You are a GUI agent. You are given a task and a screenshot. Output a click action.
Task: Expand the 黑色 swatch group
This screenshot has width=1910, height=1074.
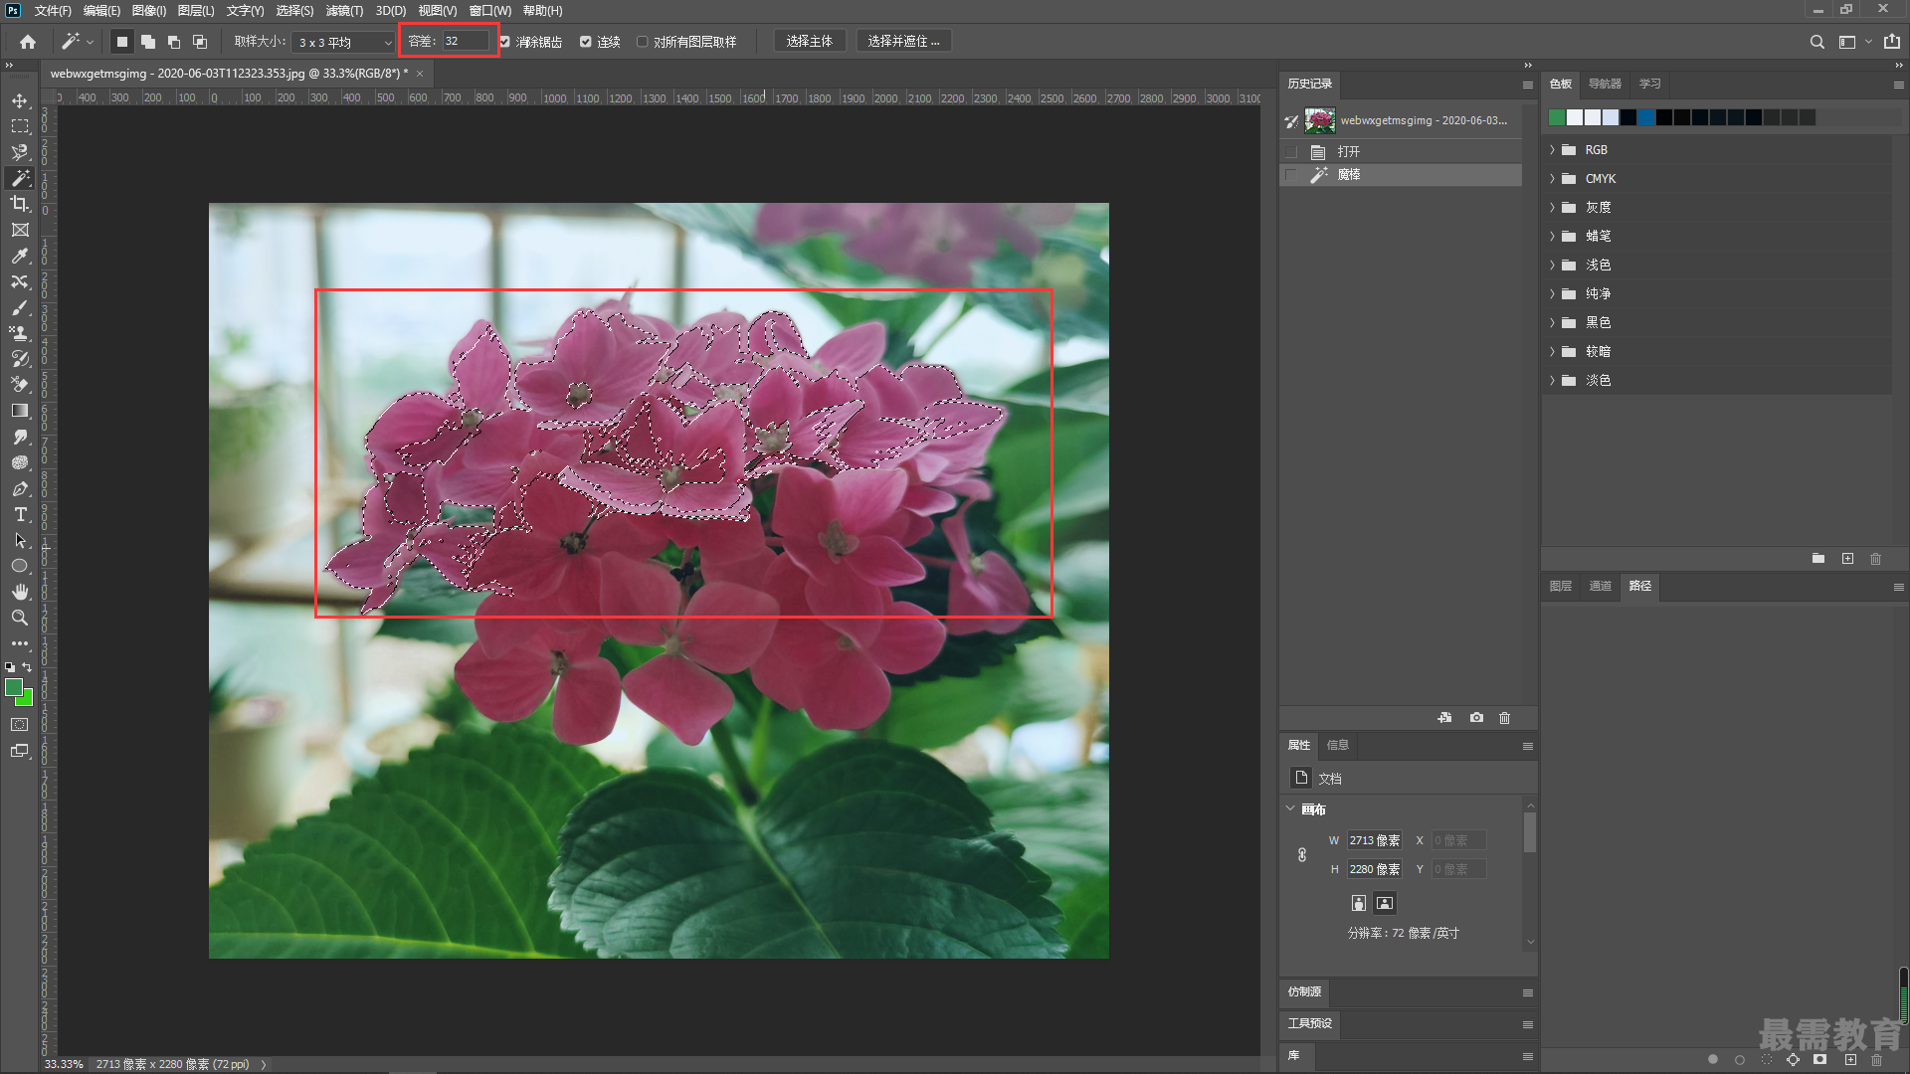(x=1552, y=323)
